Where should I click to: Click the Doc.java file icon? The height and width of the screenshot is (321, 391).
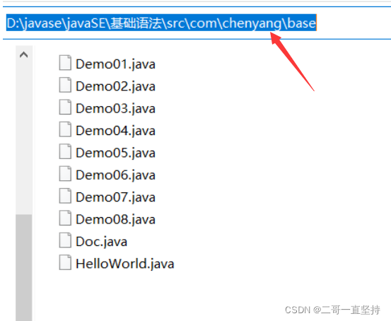click(x=65, y=240)
